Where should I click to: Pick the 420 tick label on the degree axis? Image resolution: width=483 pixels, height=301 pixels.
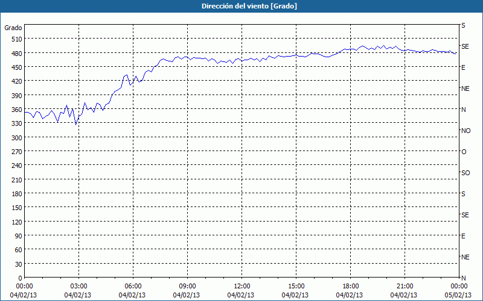17,81
